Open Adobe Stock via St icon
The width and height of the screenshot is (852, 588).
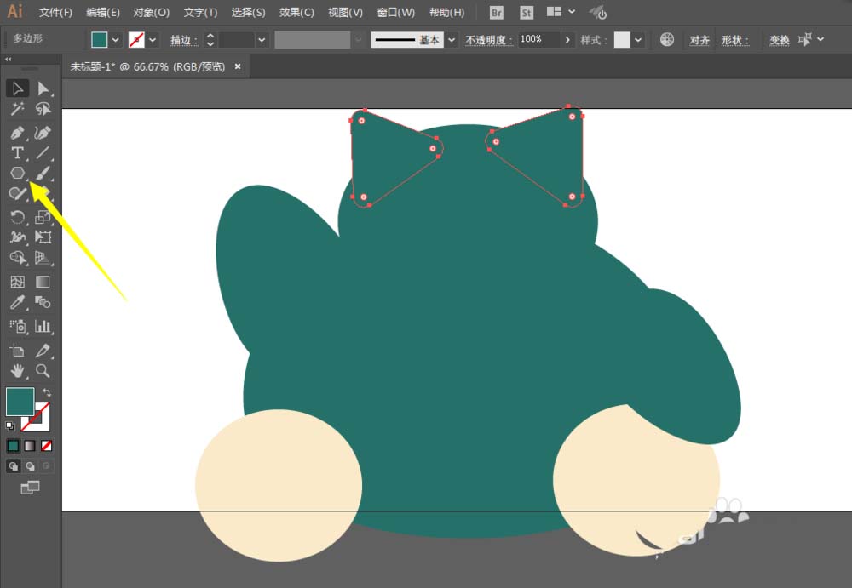[526, 13]
